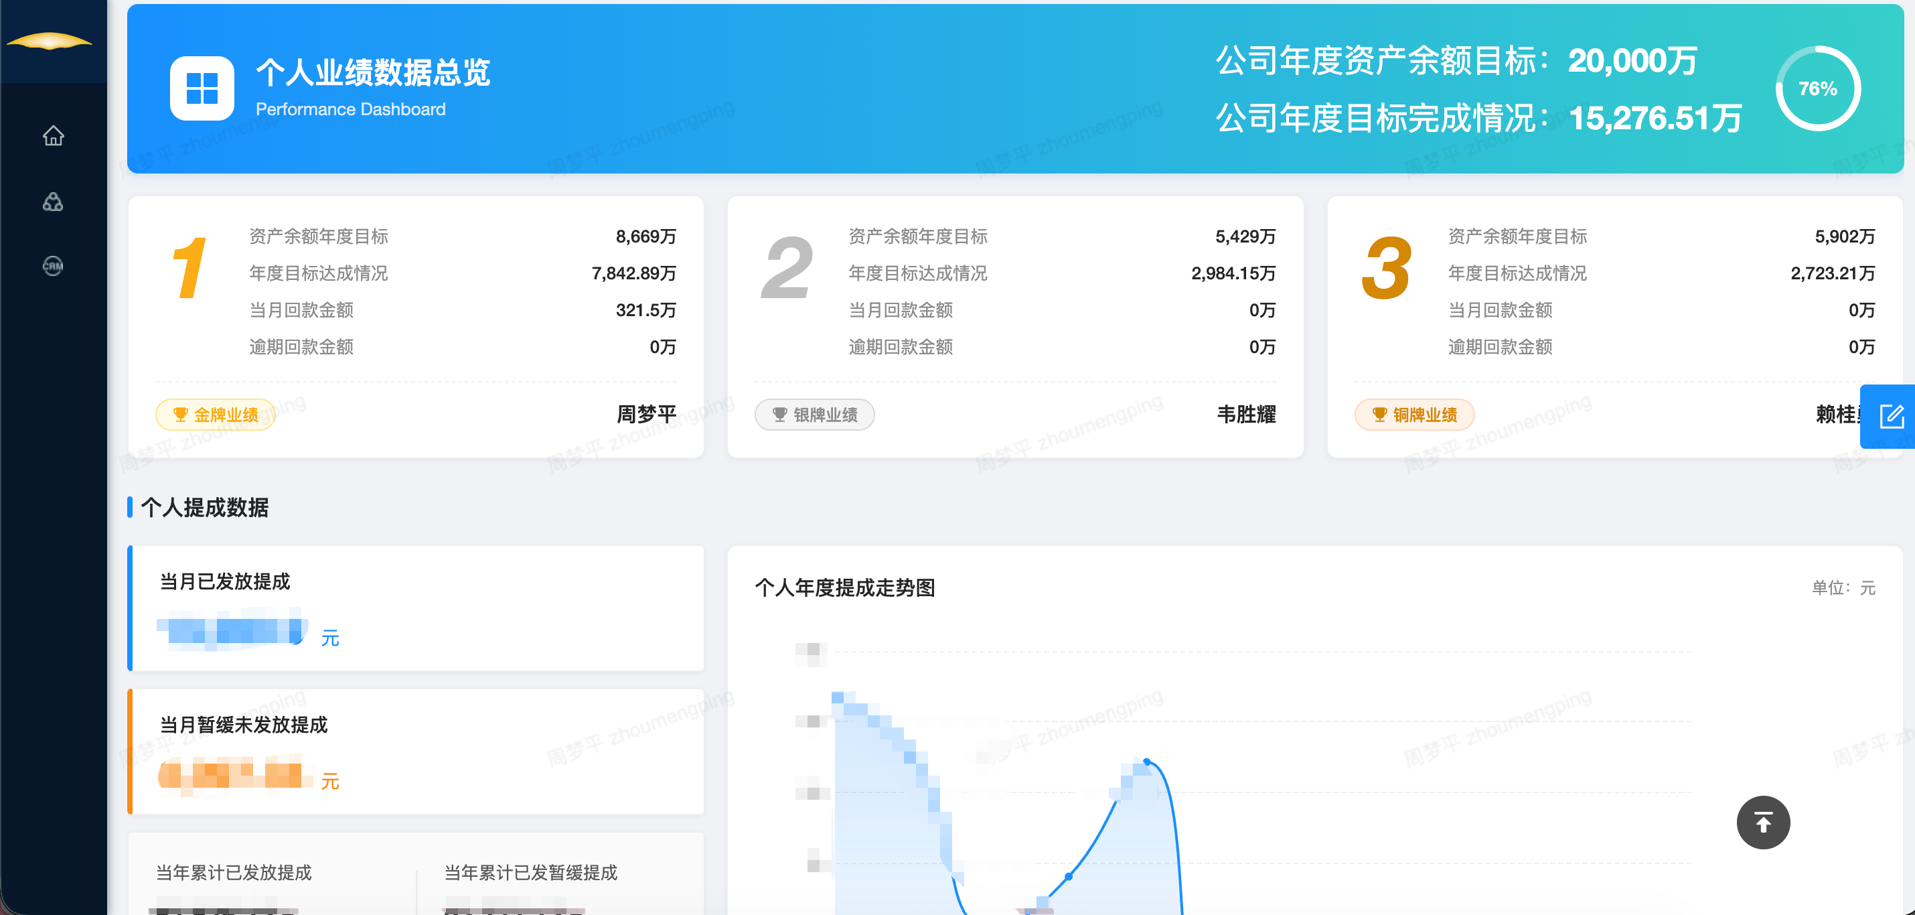
Task: Click the back-to-top round button
Action: 1762,822
